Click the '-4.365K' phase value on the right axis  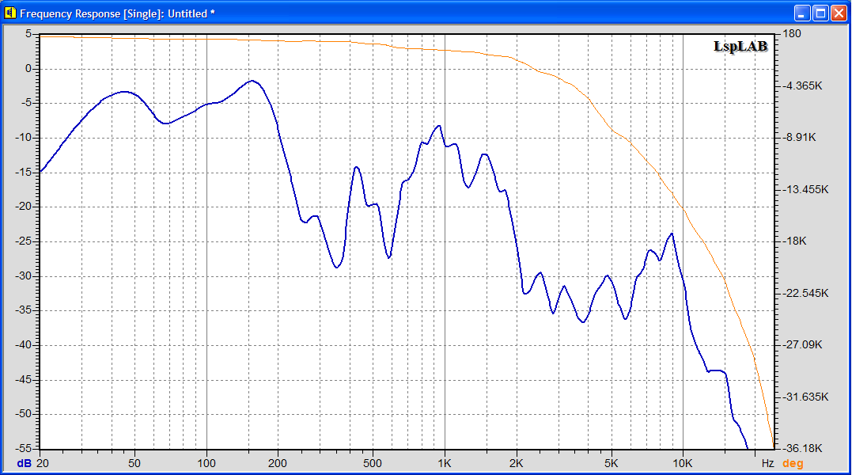point(802,85)
